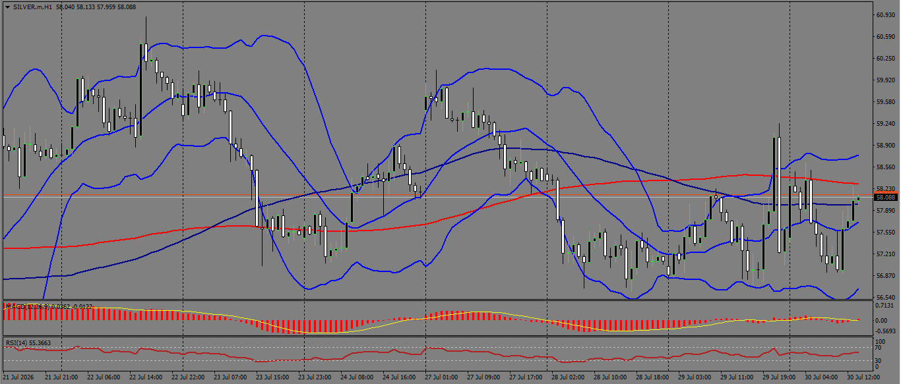Viewport: 901px width, 384px height.
Task: Click the 28 Jul 18:00 time label
Action: (x=652, y=378)
